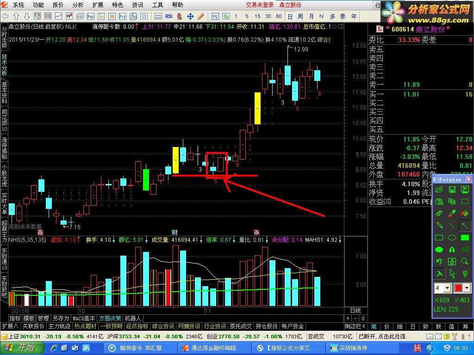Switch to monthly (月) period
This screenshot has height=355, width=474.
coord(311,16)
